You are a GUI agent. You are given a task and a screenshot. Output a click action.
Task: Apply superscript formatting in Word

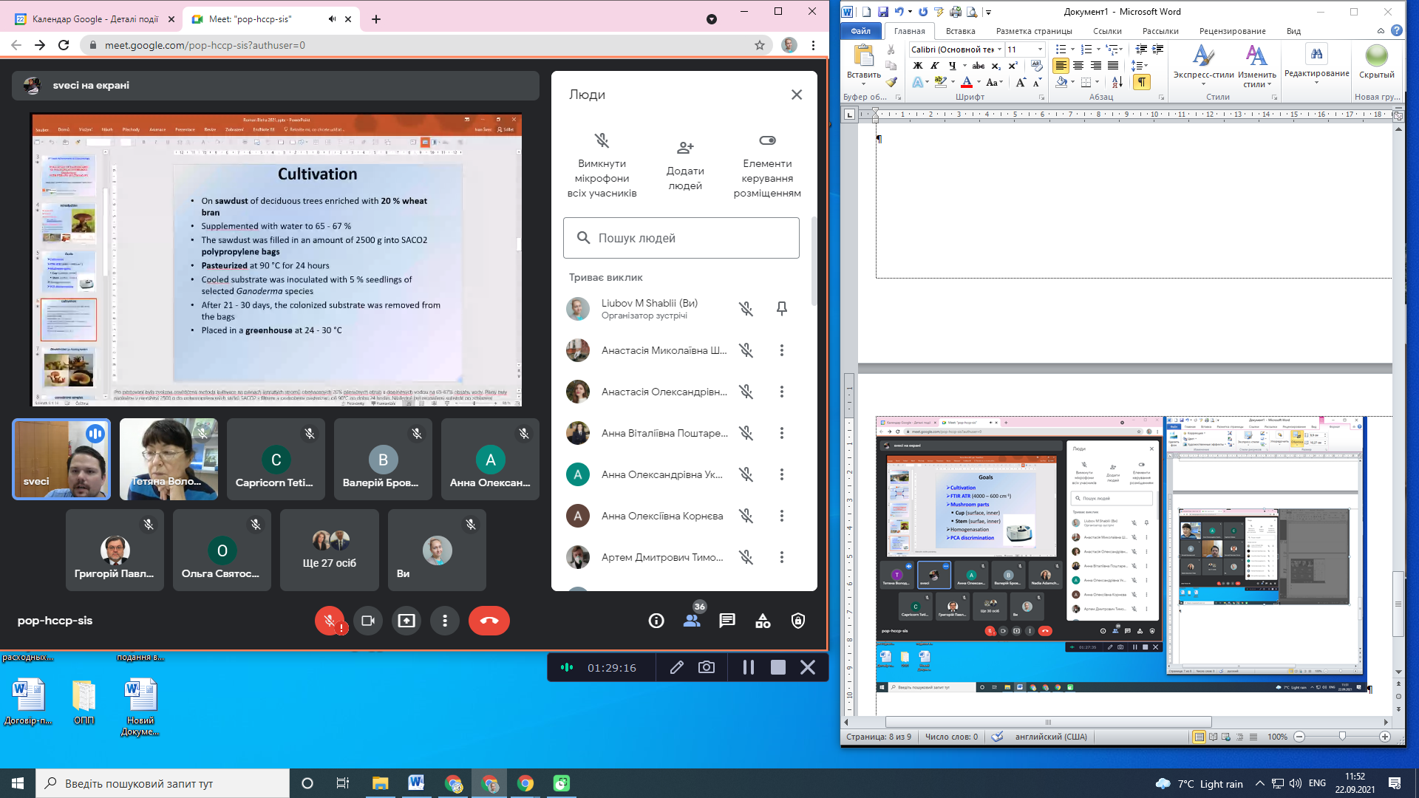tap(1013, 66)
